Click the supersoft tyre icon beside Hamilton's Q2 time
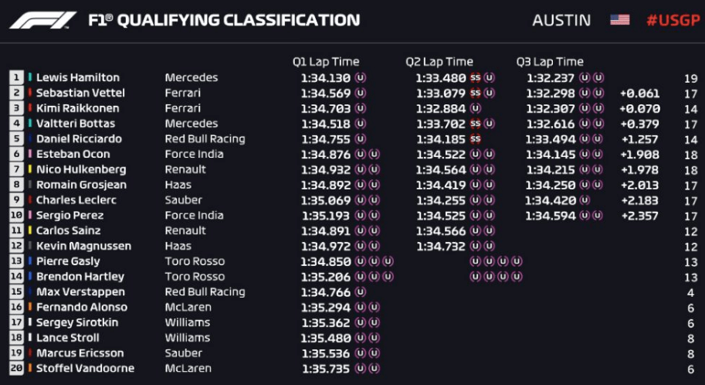 click(475, 77)
